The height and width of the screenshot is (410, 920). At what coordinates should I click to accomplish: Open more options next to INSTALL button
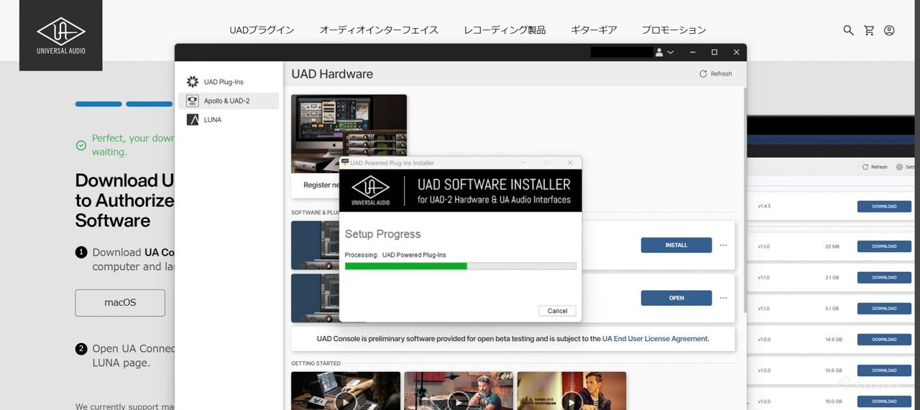tap(723, 245)
